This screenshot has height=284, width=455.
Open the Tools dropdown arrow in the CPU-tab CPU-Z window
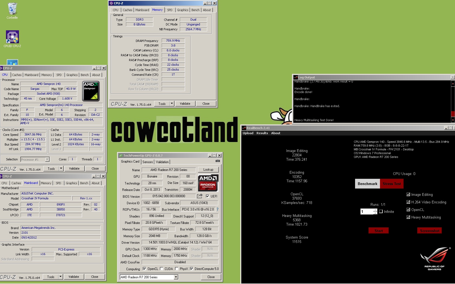click(61, 169)
